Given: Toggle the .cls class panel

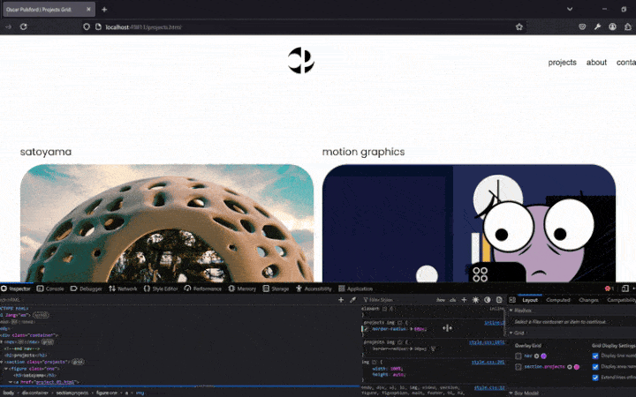Looking at the screenshot, I should click(x=452, y=300).
